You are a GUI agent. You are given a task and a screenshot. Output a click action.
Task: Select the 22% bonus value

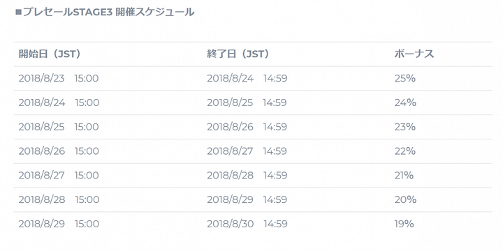[405, 151]
